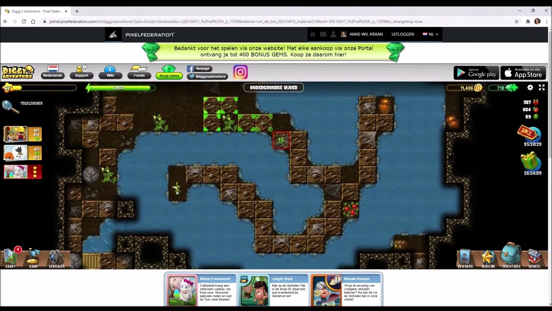Open the Museum star icon
This screenshot has height=311, width=552.
(x=488, y=258)
